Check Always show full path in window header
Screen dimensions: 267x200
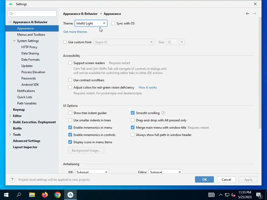[x=133, y=135]
